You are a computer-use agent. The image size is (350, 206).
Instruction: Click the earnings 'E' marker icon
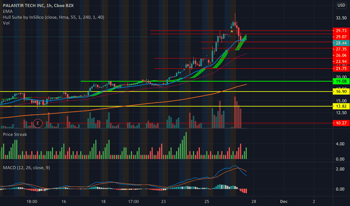coord(38,123)
